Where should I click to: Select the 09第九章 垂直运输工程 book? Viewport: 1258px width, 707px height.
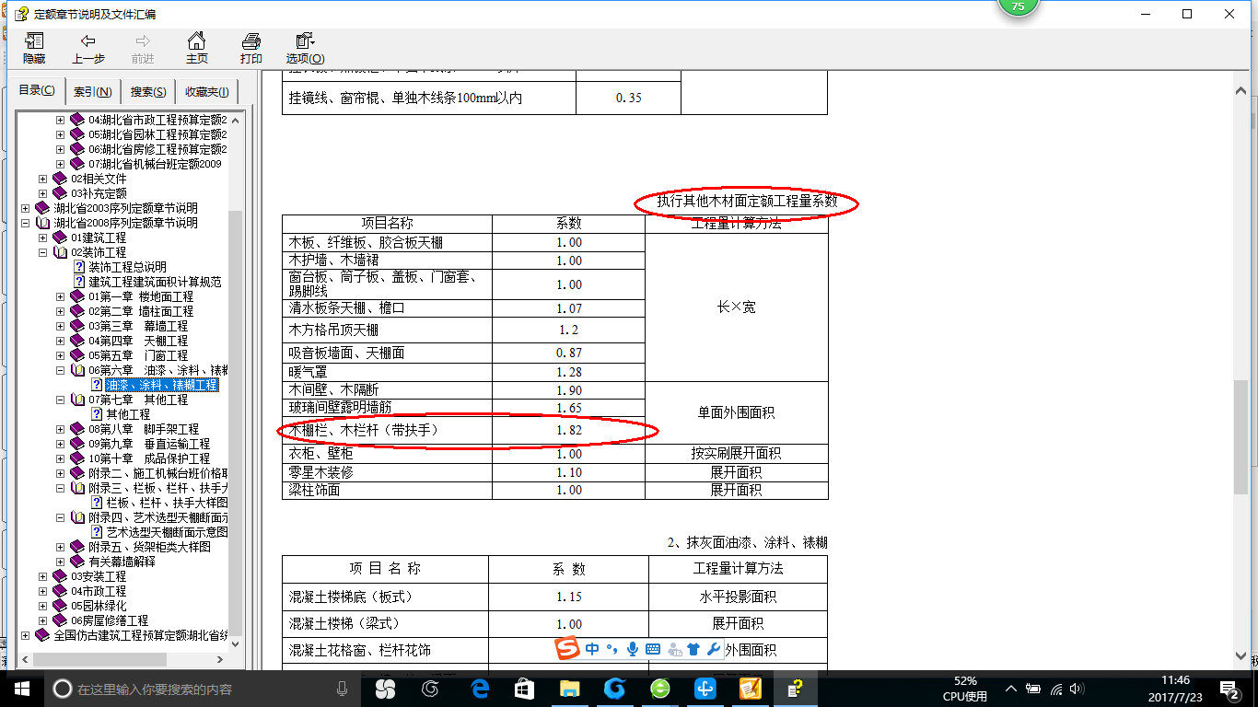149,444
